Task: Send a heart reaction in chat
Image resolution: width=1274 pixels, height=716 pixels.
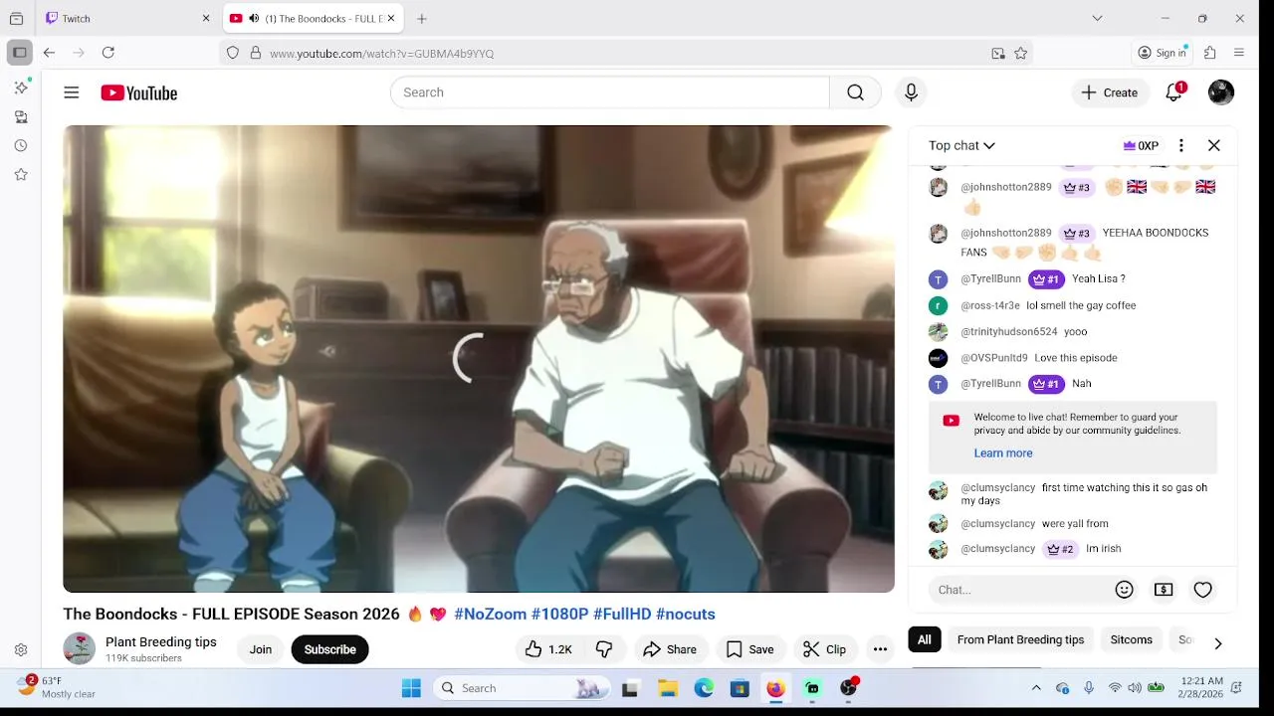Action: 1202,590
